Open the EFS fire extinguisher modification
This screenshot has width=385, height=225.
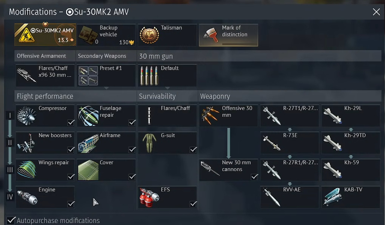(x=167, y=197)
